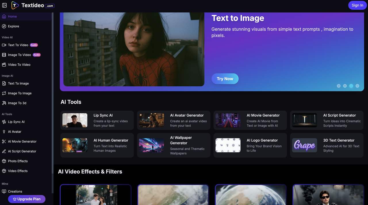The height and width of the screenshot is (205, 368).
Task: Click the AI Logo Generator thumbnail
Action: point(228,145)
